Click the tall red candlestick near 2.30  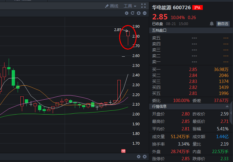(x=119, y=90)
